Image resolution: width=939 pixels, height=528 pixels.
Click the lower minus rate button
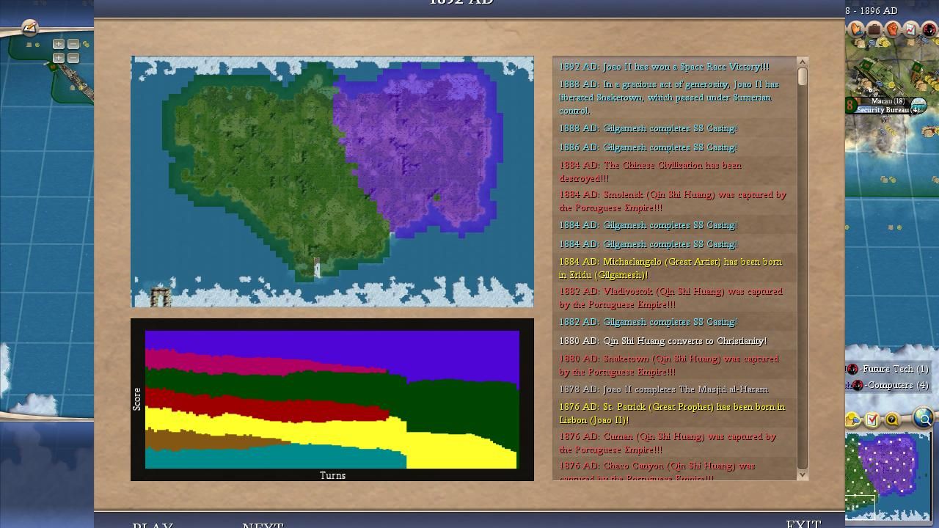pyautogui.click(x=73, y=57)
